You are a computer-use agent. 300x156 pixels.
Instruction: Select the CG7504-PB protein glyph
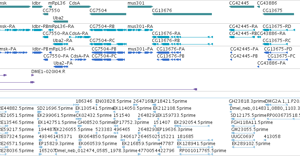pos(108,53)
